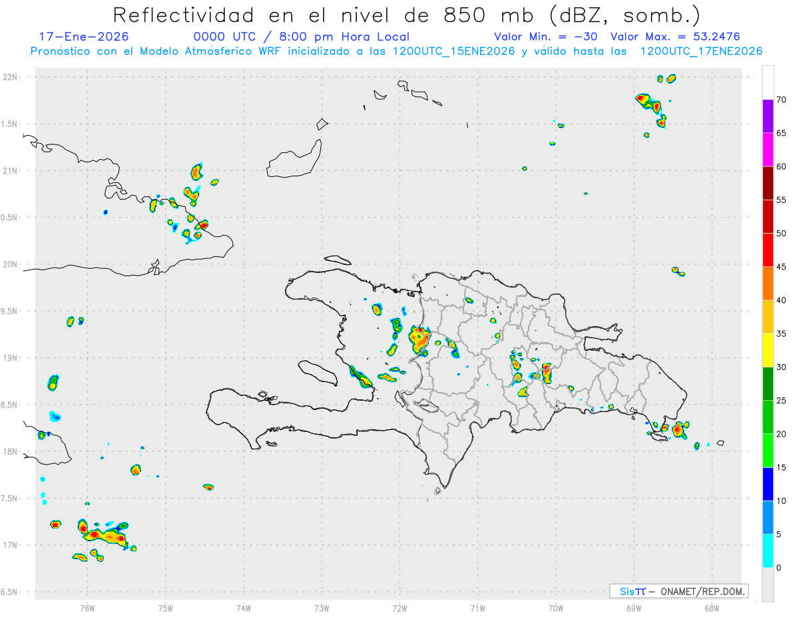Click the purple 65-70 dBZ color band

(x=768, y=116)
